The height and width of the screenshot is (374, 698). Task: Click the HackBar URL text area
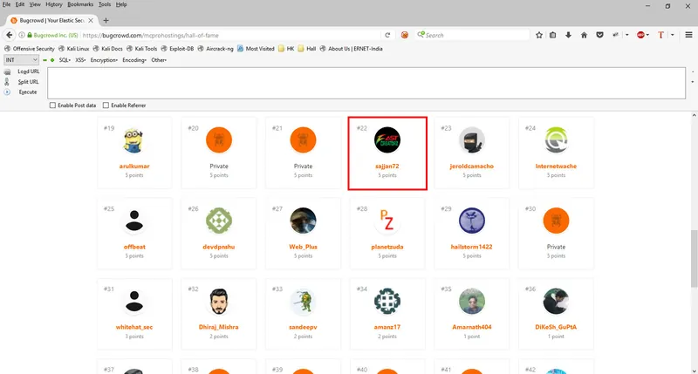coord(366,83)
